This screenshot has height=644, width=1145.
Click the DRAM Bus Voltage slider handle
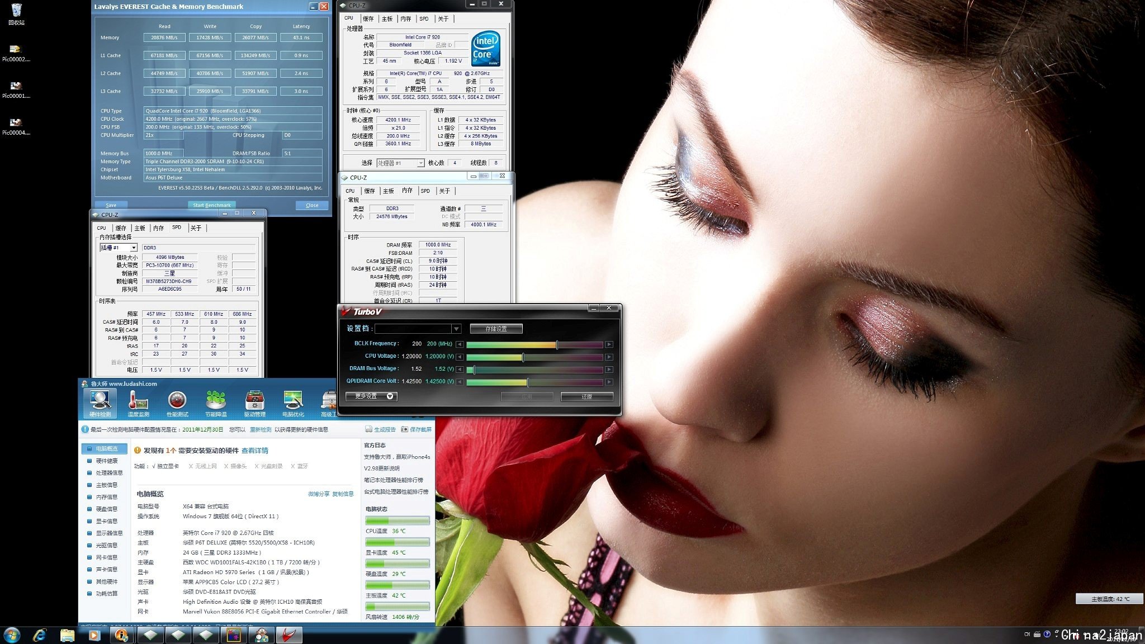tap(474, 370)
